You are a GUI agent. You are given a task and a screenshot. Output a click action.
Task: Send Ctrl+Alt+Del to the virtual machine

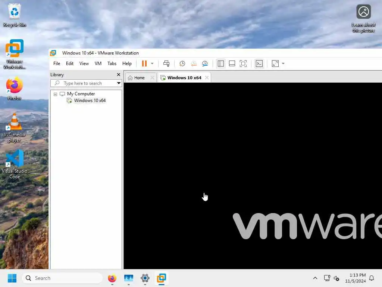click(x=166, y=64)
